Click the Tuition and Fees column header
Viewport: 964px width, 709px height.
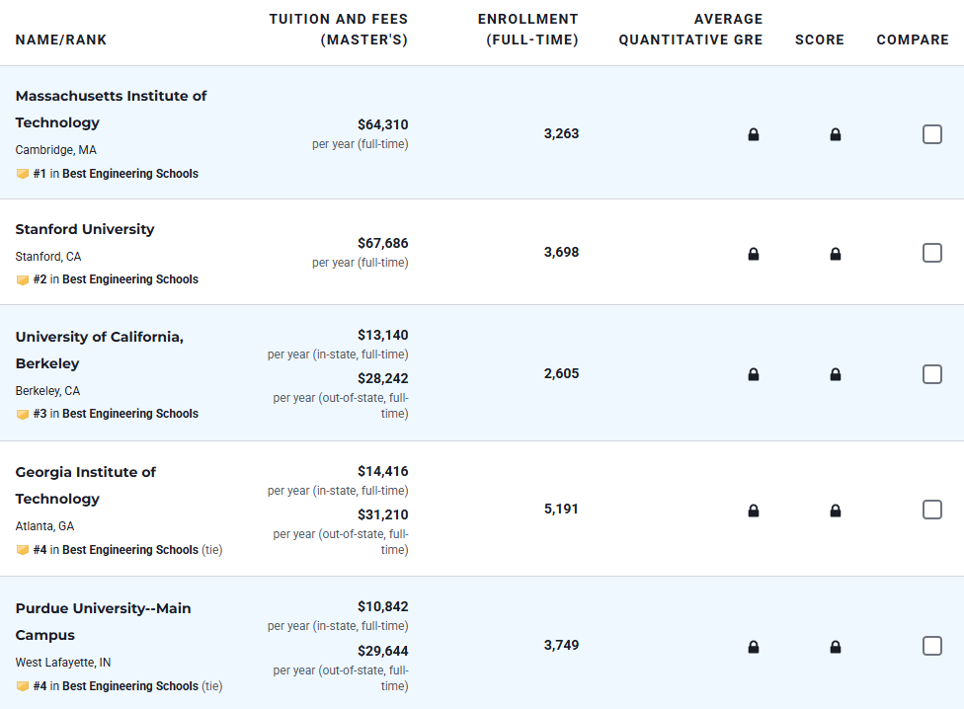click(338, 30)
